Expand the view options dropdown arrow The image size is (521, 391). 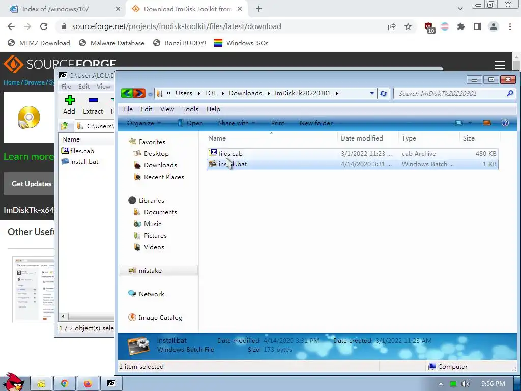470,123
